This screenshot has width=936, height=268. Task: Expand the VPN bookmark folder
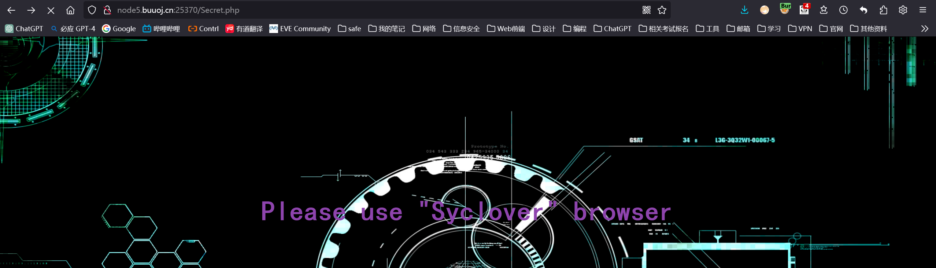[x=800, y=29]
